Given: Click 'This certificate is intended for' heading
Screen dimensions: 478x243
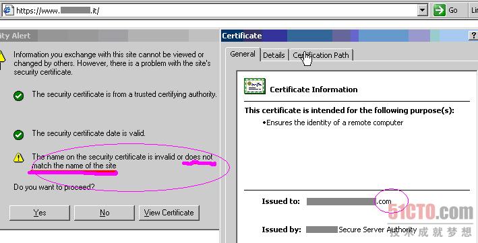Looking at the screenshot, I should click(x=349, y=110).
